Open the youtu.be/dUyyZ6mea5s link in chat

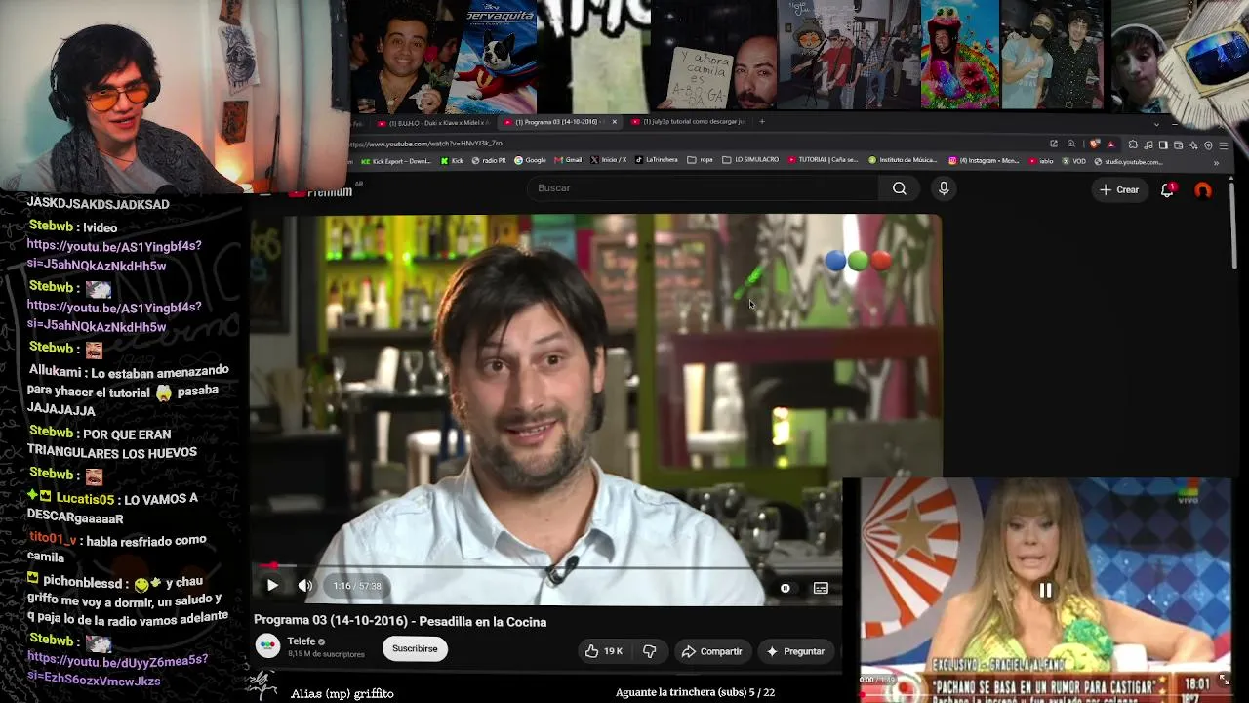117,671
